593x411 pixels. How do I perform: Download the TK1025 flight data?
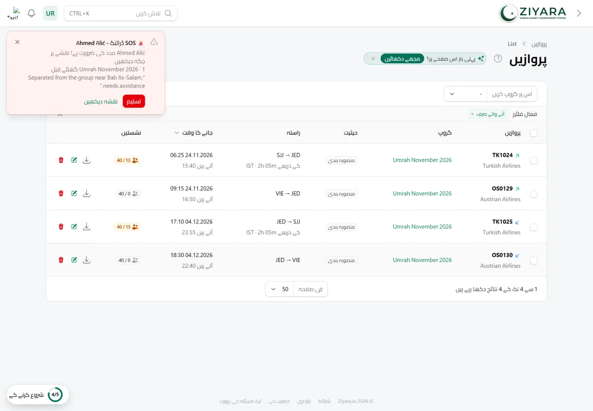point(87,227)
